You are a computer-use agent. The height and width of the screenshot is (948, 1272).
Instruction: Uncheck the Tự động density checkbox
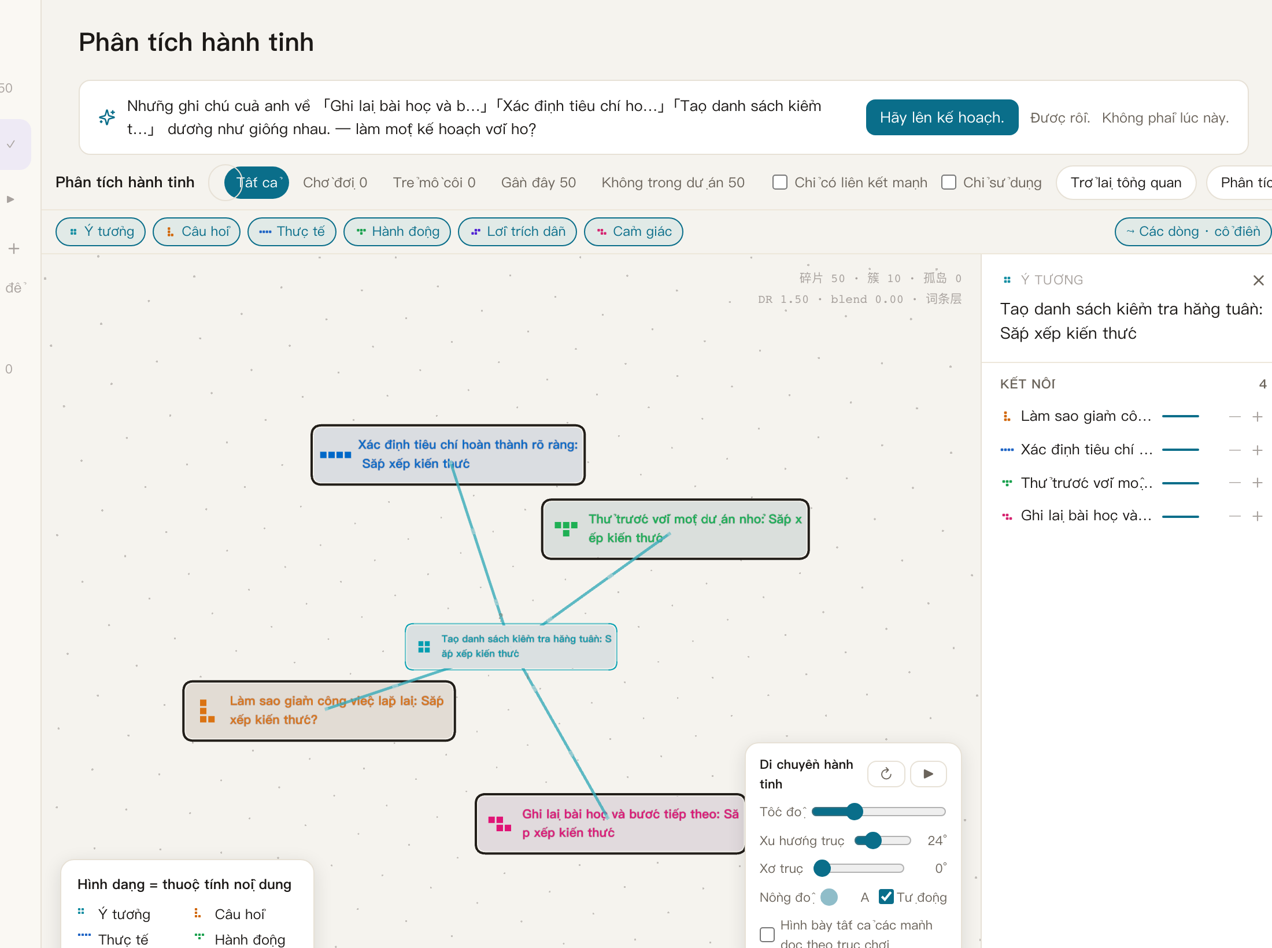(886, 897)
